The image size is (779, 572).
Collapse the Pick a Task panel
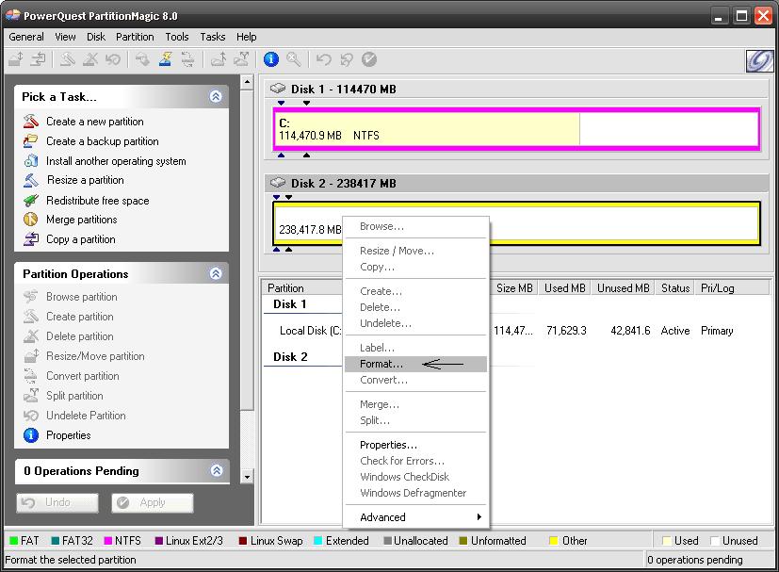pyautogui.click(x=216, y=96)
